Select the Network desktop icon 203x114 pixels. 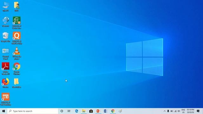(6, 22)
